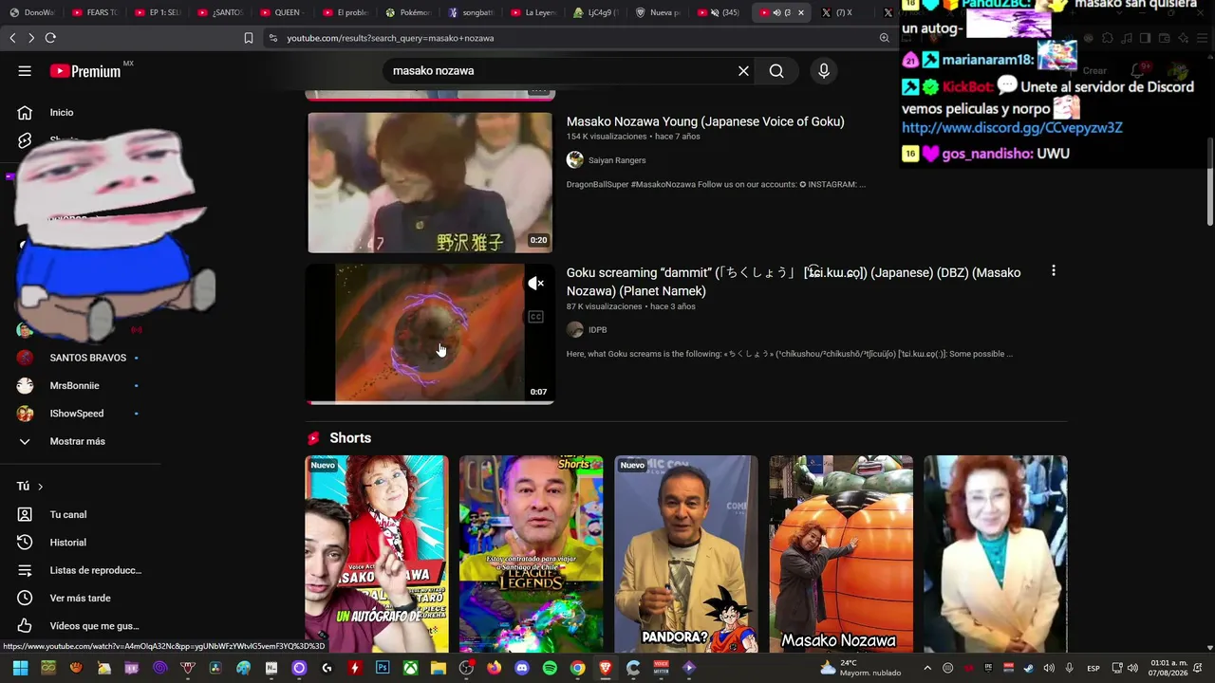Expand the Tú section
This screenshot has height=683, width=1215.
(x=30, y=487)
